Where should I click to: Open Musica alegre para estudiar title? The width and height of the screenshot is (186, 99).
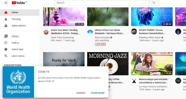tap(154, 81)
